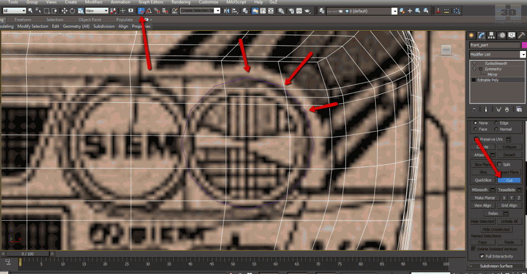This screenshot has width=527, height=274.
Task: Click the Align tool icon
Action: click(x=235, y=11)
